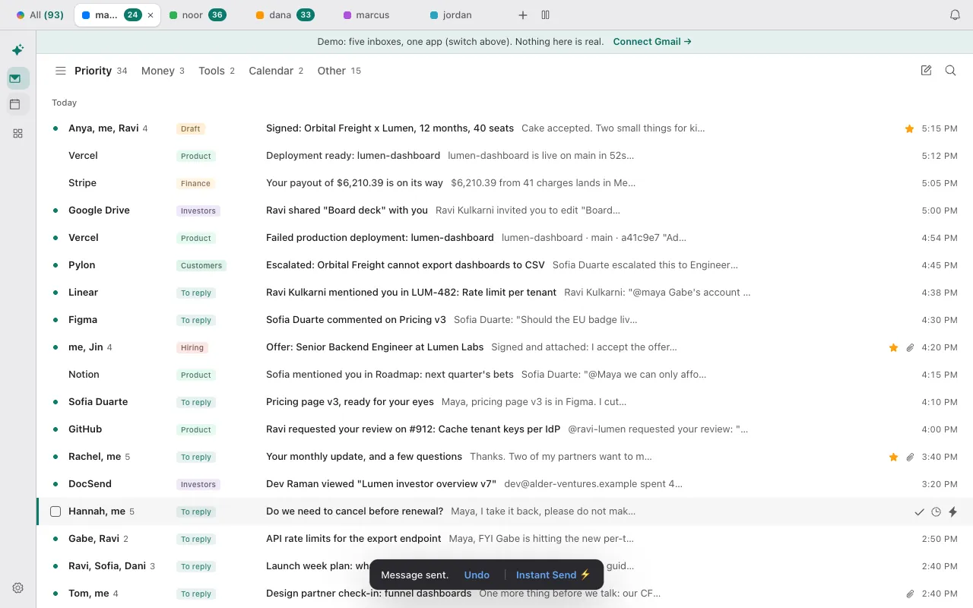The height and width of the screenshot is (608, 973).
Task: Open Linear LUM-482 rate limit email
Action: (x=505, y=293)
